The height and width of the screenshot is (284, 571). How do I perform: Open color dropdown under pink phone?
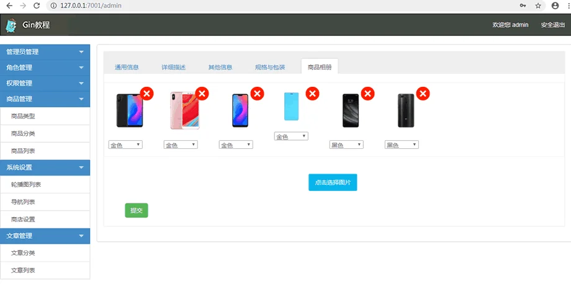[181, 144]
